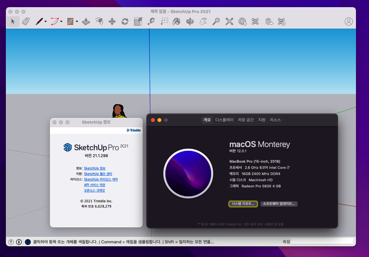369x257 pixels.
Task: Click MacBook Pro (15-inch, 2018) text
Action: pos(255,161)
